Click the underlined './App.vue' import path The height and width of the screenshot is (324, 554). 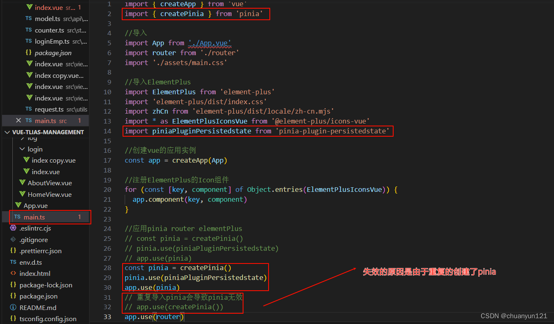point(210,43)
